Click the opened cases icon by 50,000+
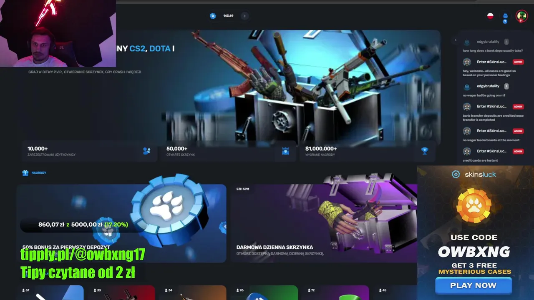The height and width of the screenshot is (300, 534). point(285,151)
